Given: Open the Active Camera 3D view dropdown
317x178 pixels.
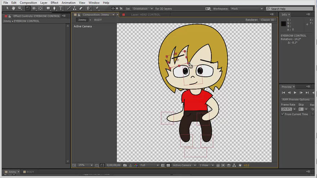Looking at the screenshot, I should tap(184, 165).
